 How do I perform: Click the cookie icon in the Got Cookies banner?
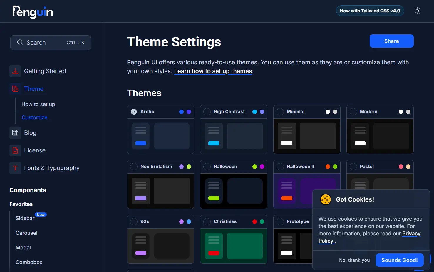[x=326, y=199]
